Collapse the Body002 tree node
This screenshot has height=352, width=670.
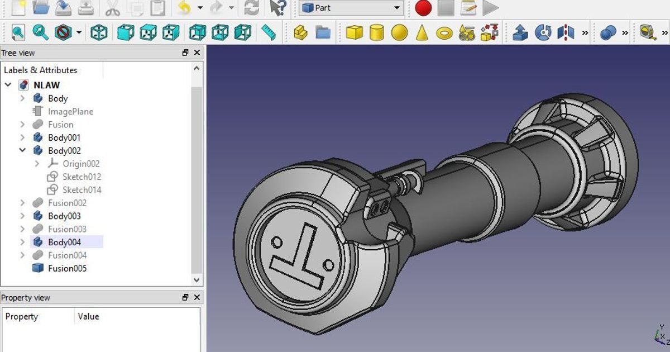[x=22, y=150]
